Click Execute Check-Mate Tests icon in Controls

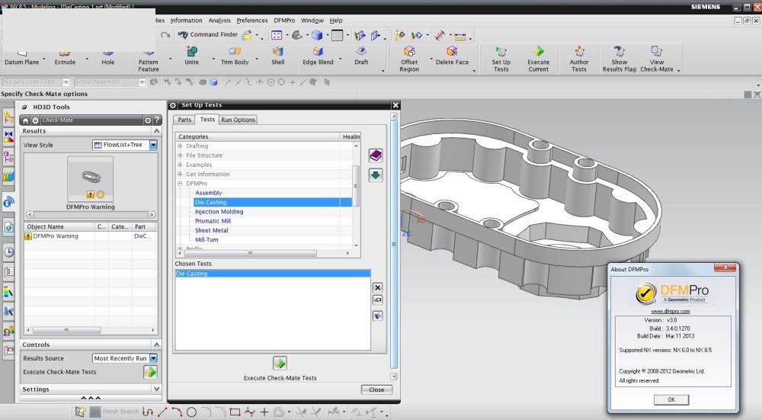150,373
